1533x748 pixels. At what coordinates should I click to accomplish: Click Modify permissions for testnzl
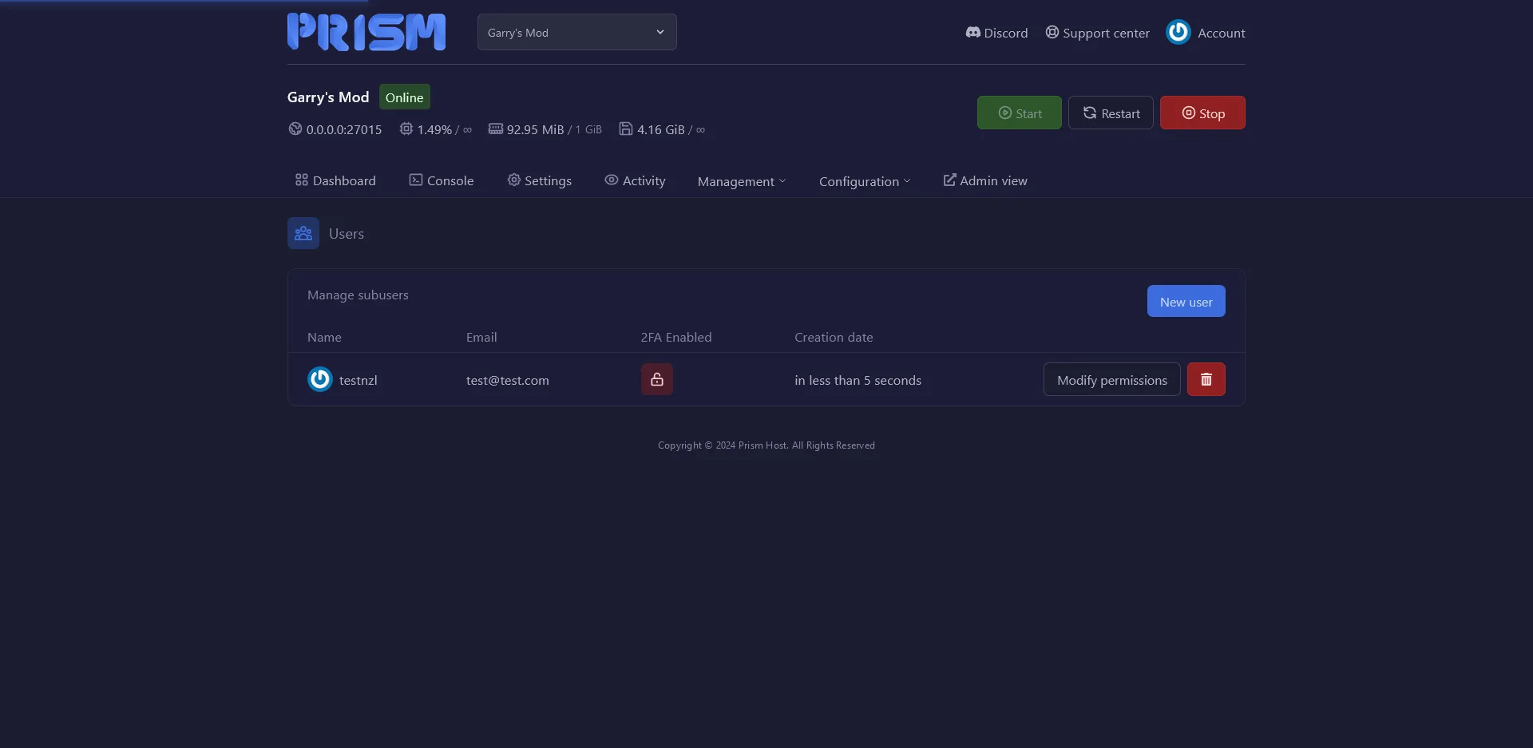click(x=1111, y=380)
